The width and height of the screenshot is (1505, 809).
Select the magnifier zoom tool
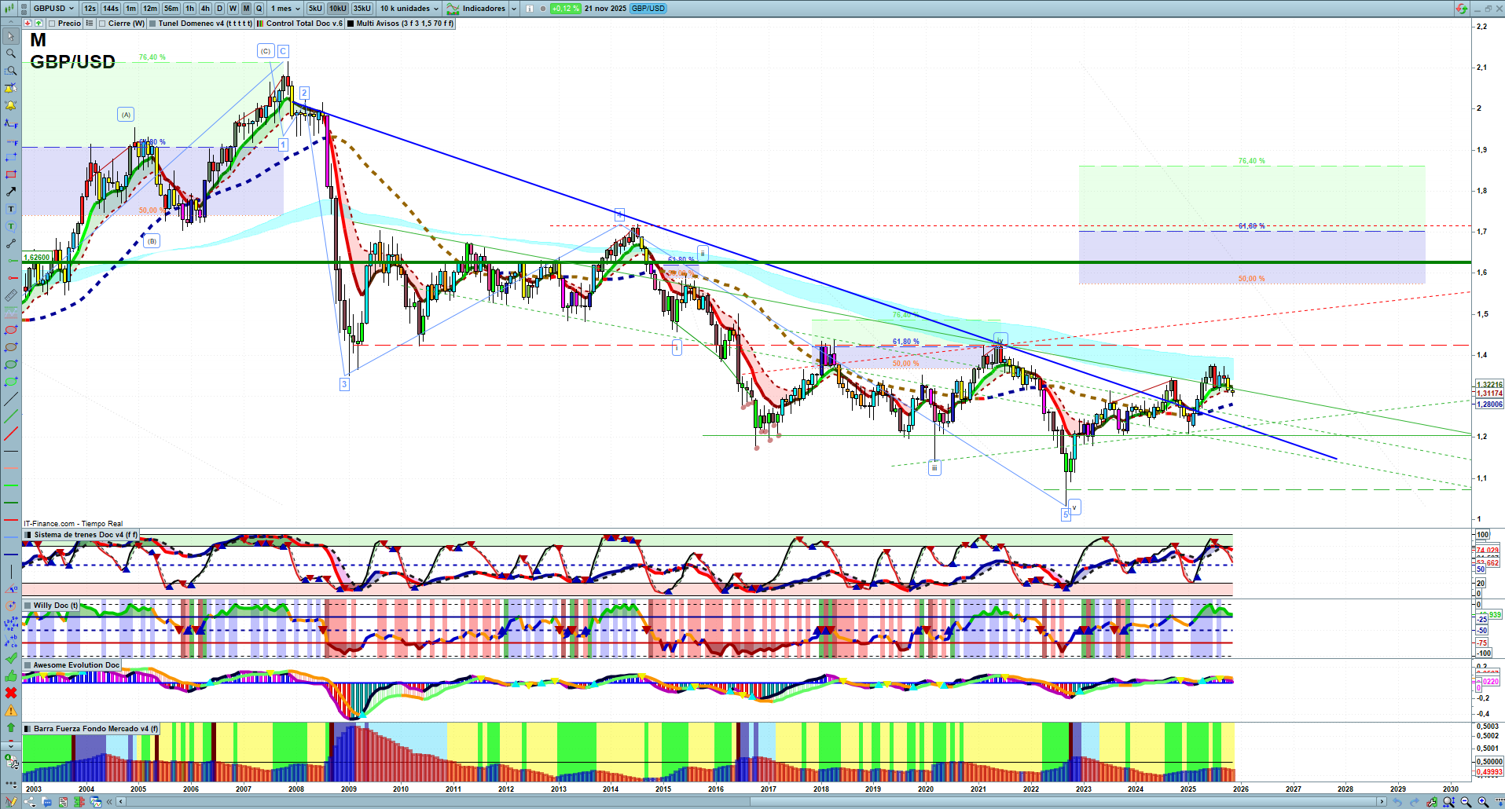(11, 53)
